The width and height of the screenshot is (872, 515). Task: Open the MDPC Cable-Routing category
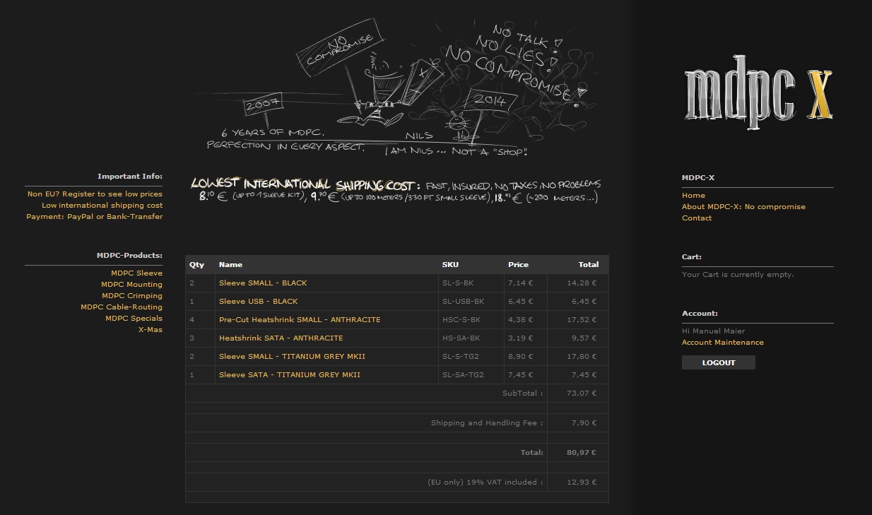[122, 307]
